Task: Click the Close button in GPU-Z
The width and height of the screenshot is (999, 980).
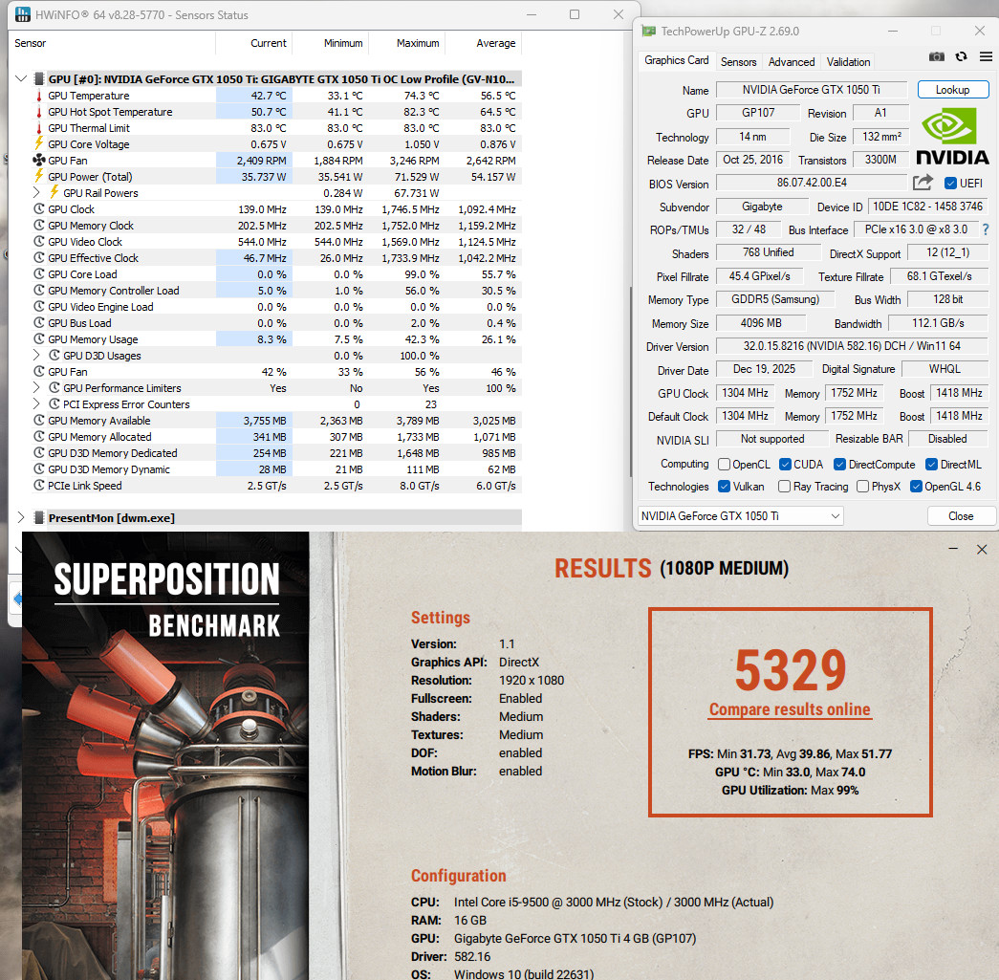Action: 960,515
